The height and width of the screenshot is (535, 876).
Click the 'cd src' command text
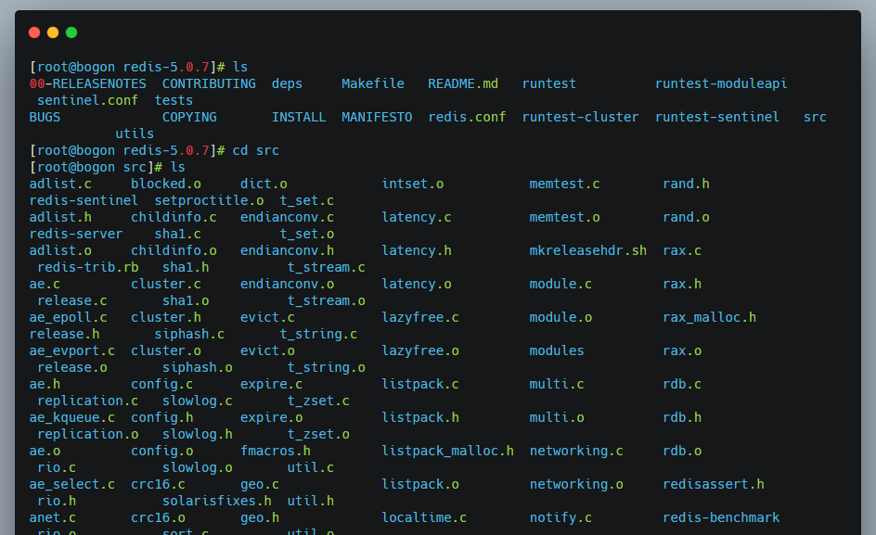click(256, 151)
